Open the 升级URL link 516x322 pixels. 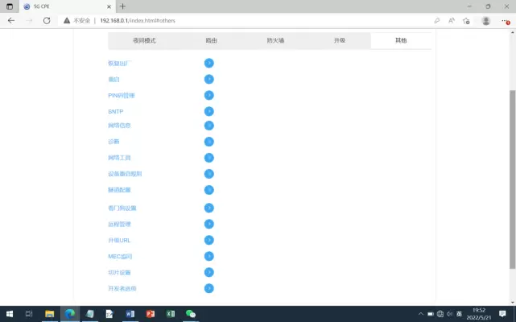[x=119, y=240]
